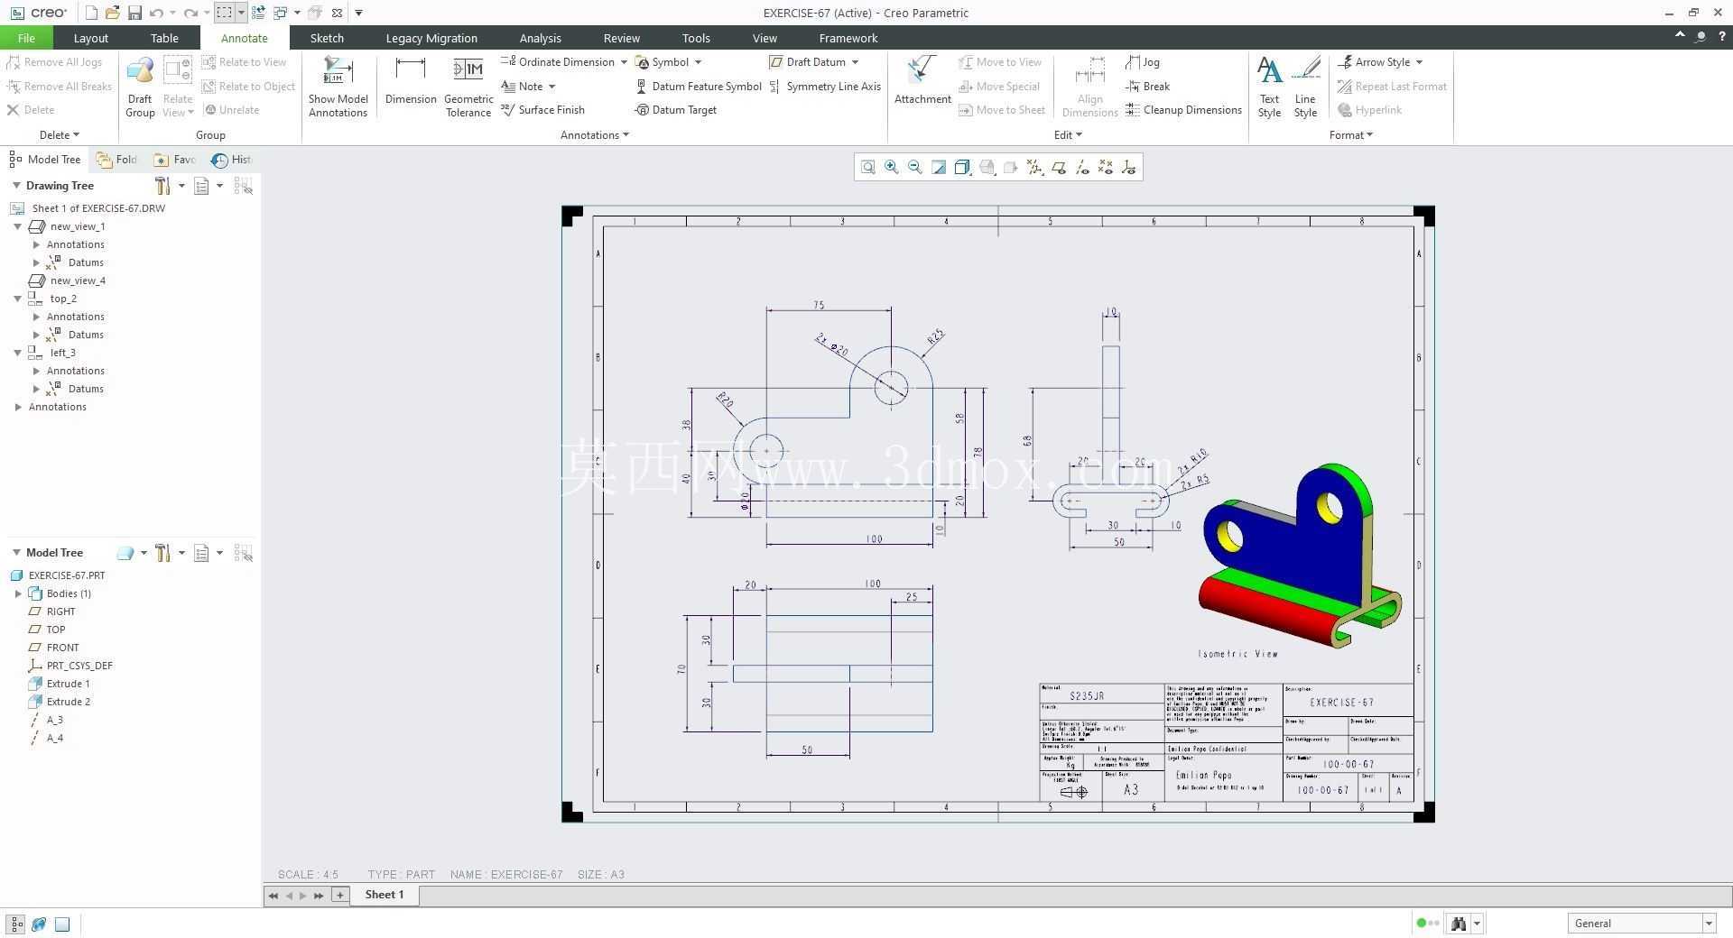Click the Jog tool
The image size is (1733, 938).
point(1143,62)
